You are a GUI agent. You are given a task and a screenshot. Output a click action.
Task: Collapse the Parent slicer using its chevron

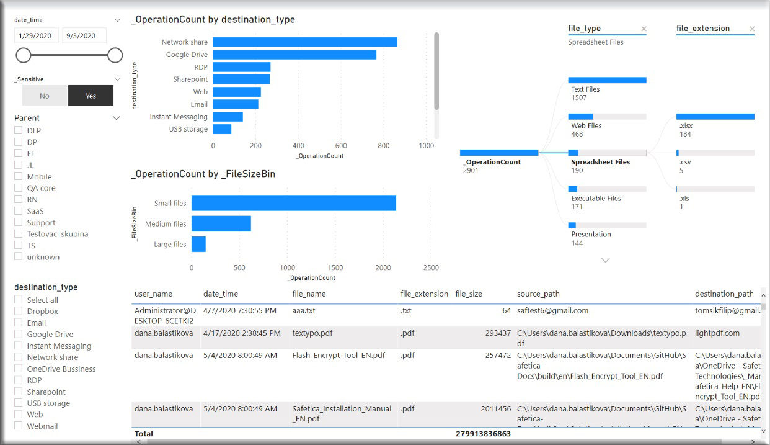coord(117,118)
